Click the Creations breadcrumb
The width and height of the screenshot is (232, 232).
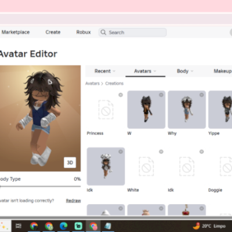(x=114, y=84)
